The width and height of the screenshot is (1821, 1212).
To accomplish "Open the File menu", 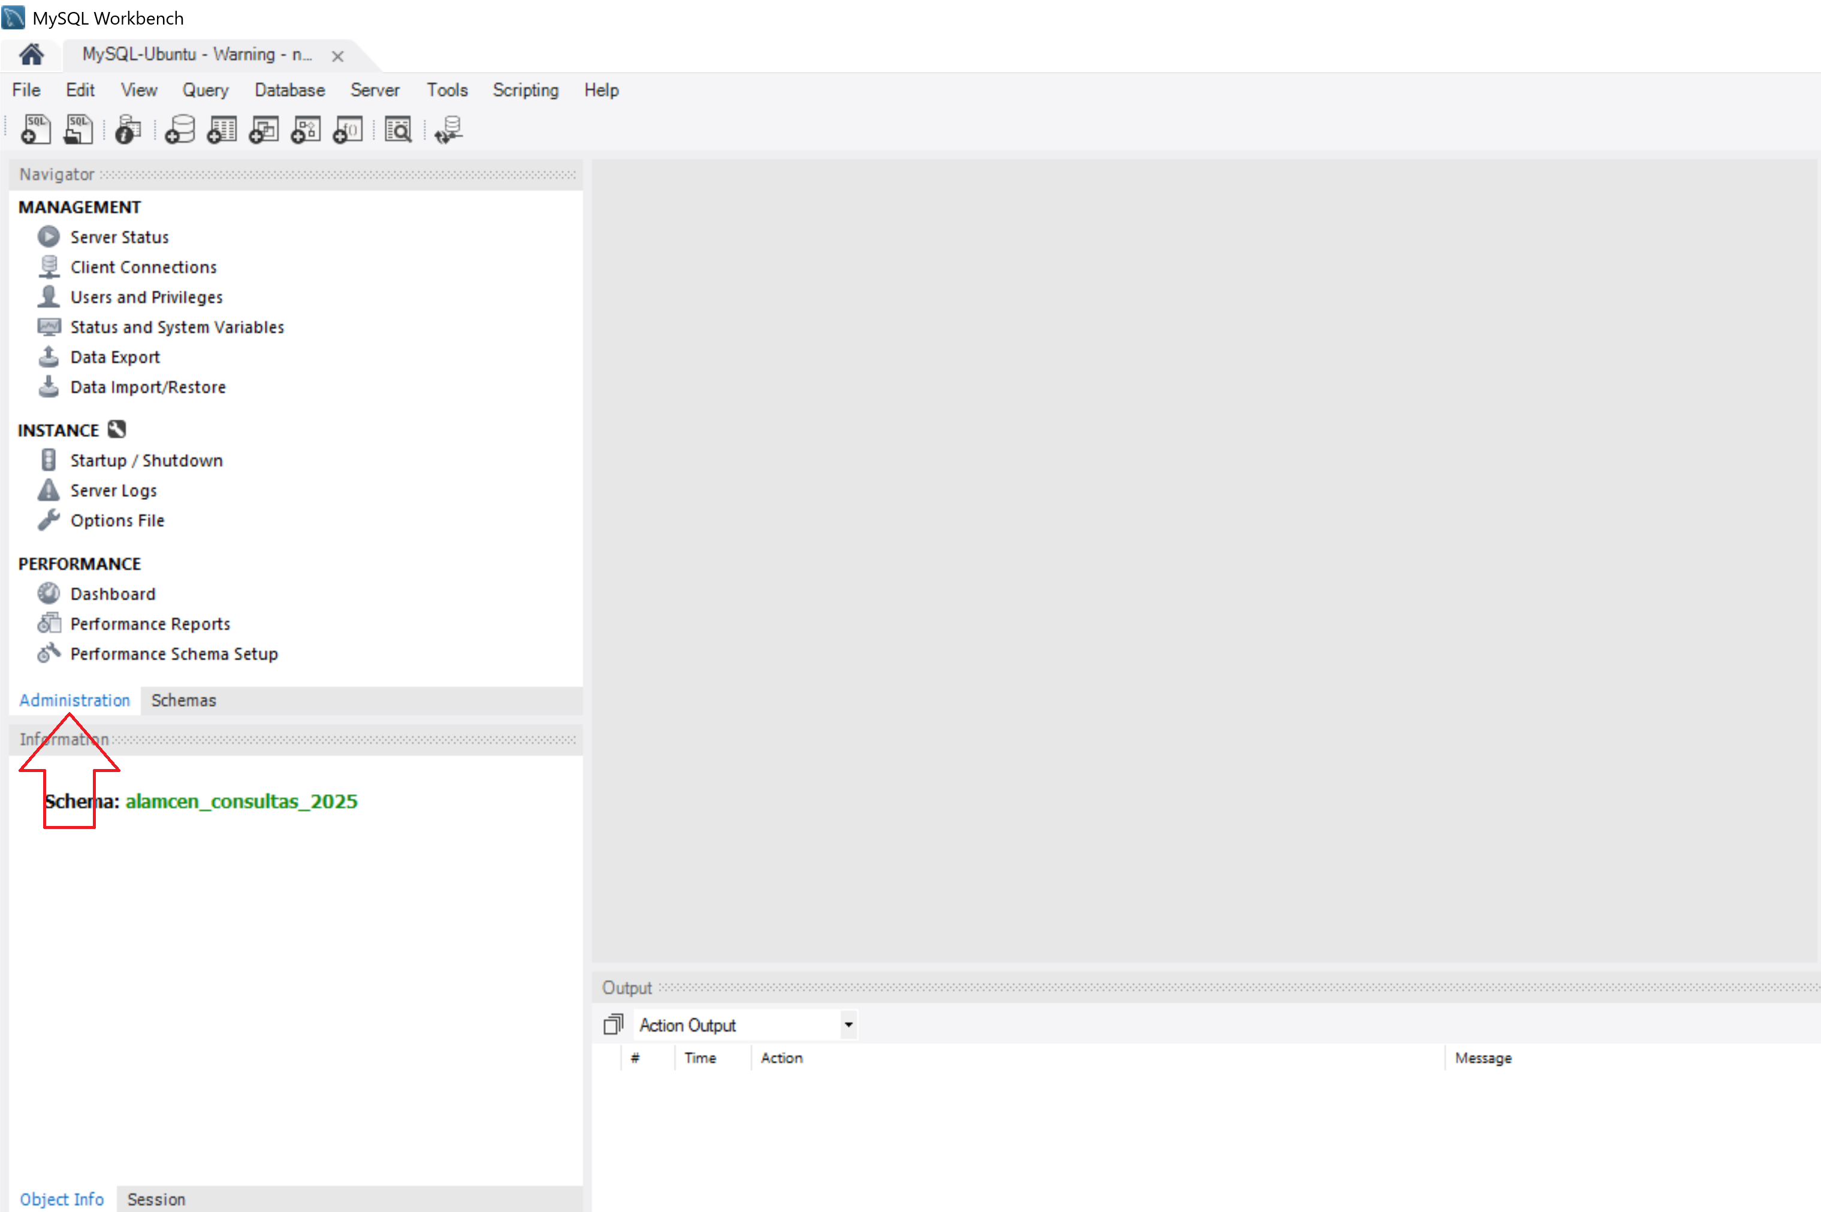I will pos(26,90).
